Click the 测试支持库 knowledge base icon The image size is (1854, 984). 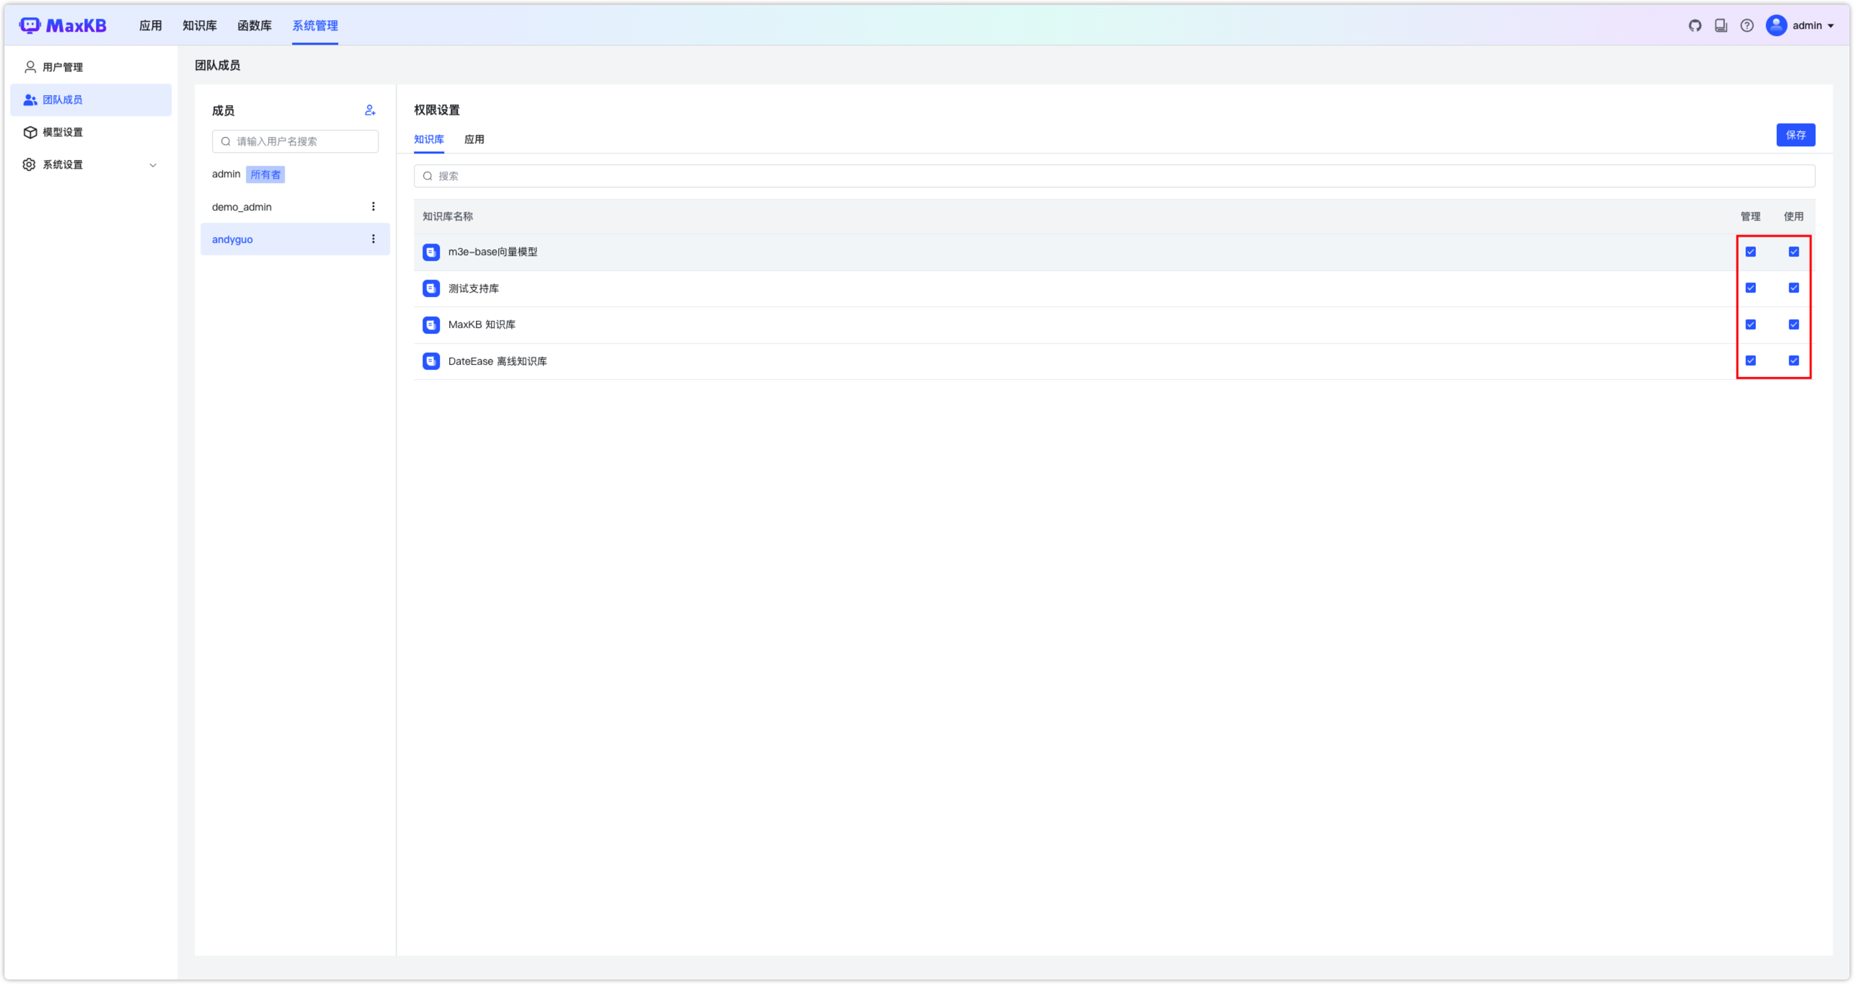tap(431, 288)
